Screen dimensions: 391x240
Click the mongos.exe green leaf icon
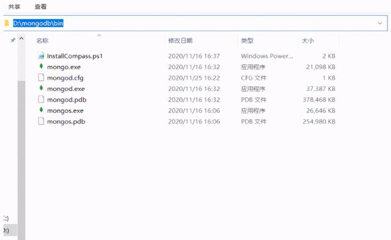[41, 110]
